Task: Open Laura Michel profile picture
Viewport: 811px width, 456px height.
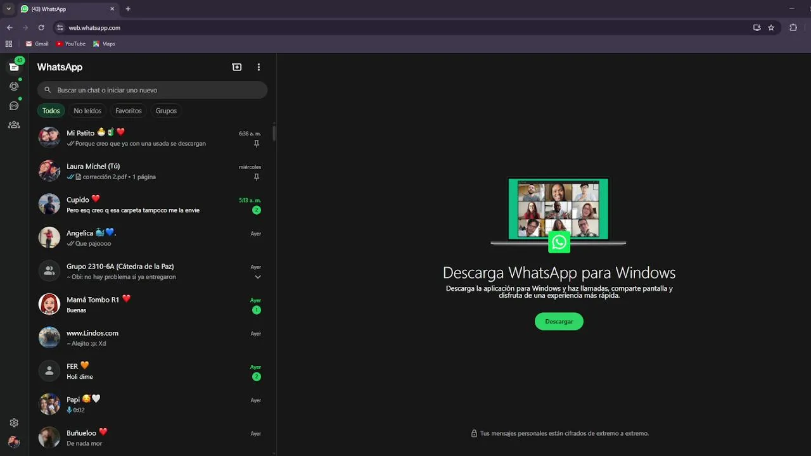Action: coord(49,171)
